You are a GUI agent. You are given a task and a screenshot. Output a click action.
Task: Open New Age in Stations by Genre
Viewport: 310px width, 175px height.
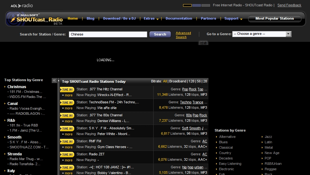[272, 153]
